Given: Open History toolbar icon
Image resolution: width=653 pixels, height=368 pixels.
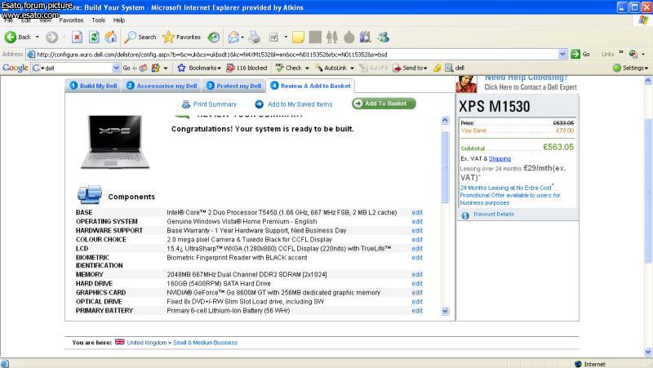Looking at the screenshot, I should coord(214,37).
